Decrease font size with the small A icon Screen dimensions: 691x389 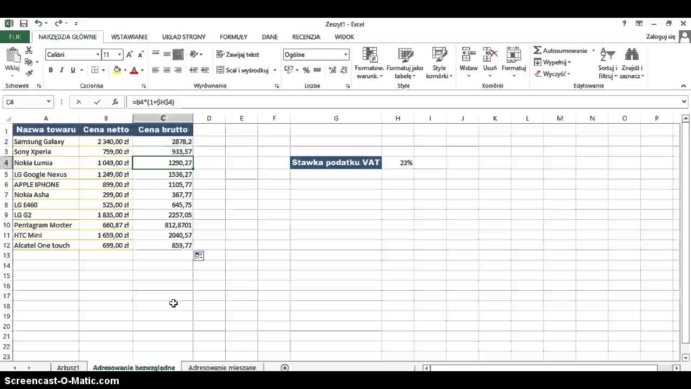[140, 55]
